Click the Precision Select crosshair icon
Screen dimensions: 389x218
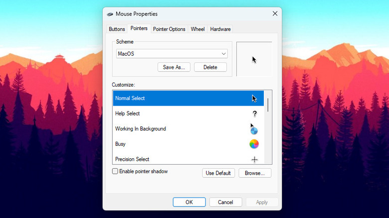click(254, 160)
